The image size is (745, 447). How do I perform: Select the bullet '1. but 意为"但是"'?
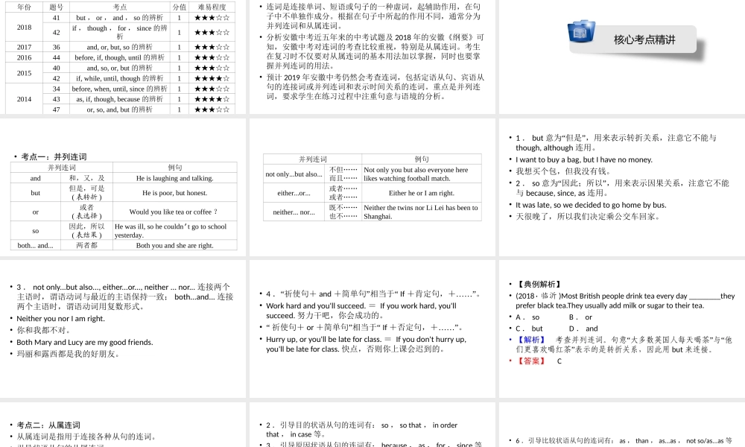click(x=616, y=142)
